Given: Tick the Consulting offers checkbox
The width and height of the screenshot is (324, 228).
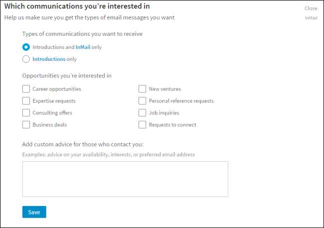Looking at the screenshot, I should [26, 113].
